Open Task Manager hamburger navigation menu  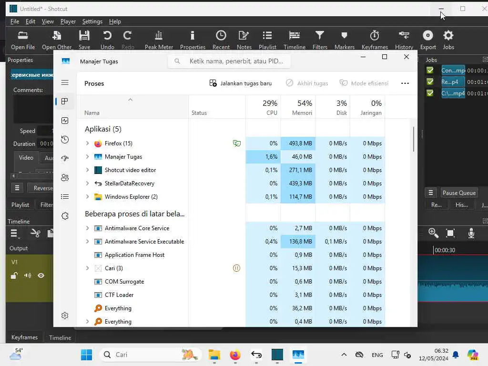point(65,82)
